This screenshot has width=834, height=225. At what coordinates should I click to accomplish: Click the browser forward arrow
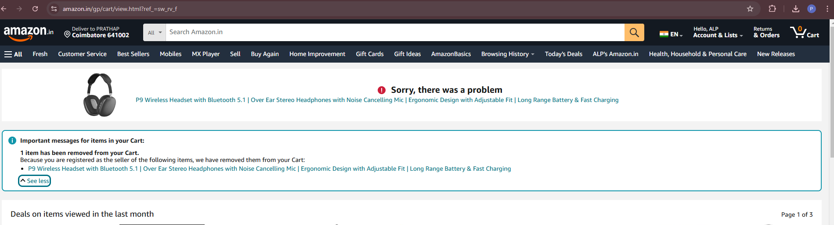tap(19, 9)
